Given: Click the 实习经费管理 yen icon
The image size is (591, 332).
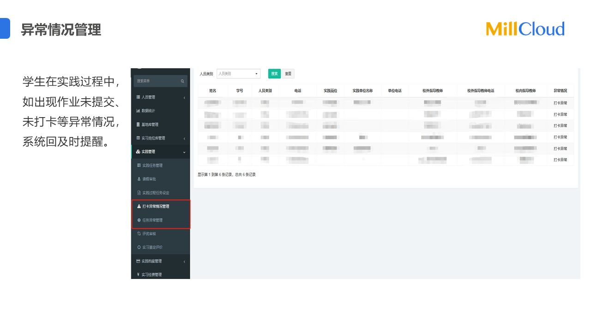Looking at the screenshot, I should coord(138,275).
